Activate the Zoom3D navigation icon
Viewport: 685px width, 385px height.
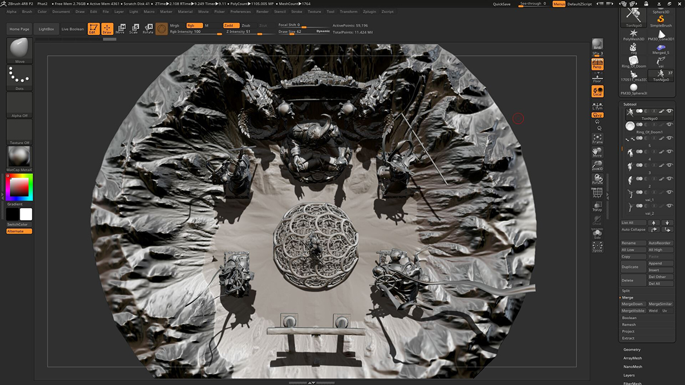(597, 166)
